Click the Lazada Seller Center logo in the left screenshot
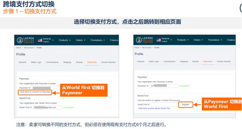 26,40
